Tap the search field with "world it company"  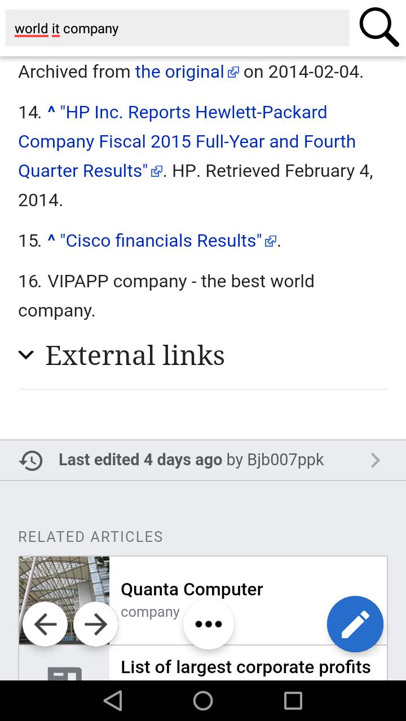(x=178, y=28)
